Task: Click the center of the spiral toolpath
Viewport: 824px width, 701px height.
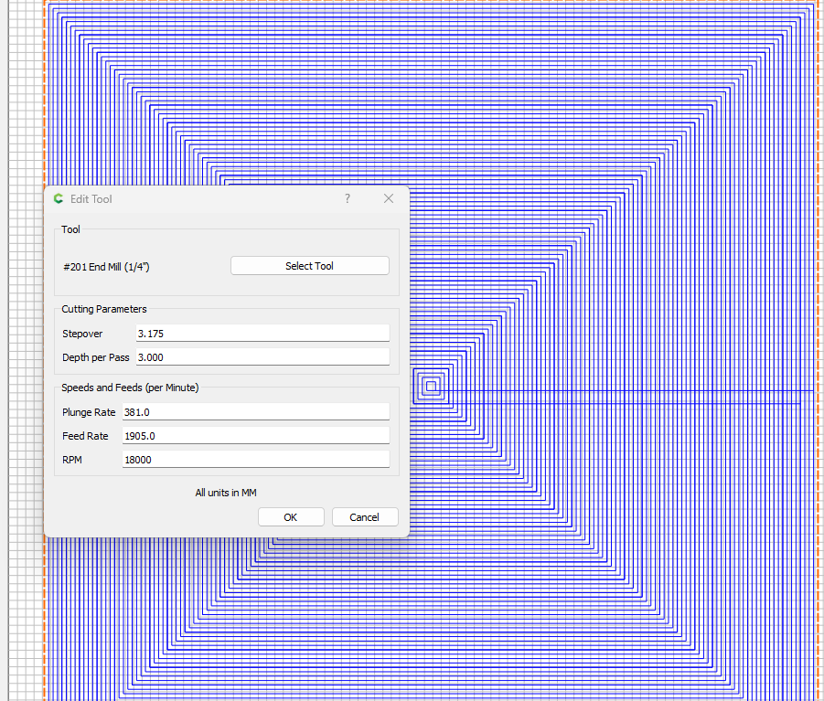Action: click(432, 387)
